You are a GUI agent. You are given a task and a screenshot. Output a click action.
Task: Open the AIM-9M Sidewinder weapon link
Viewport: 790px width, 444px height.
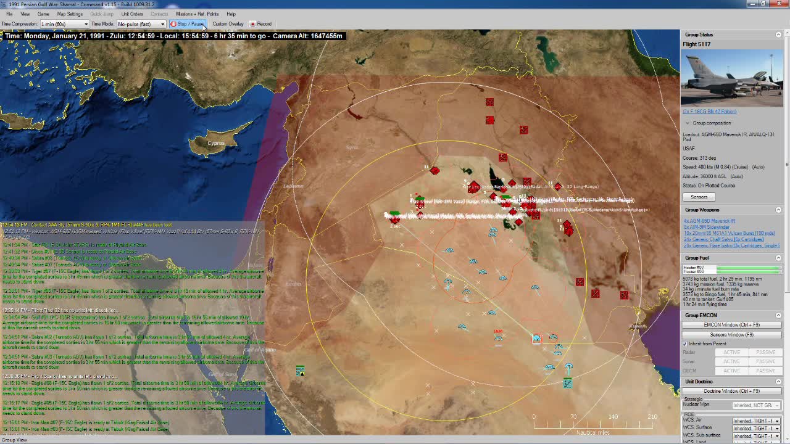click(x=706, y=227)
